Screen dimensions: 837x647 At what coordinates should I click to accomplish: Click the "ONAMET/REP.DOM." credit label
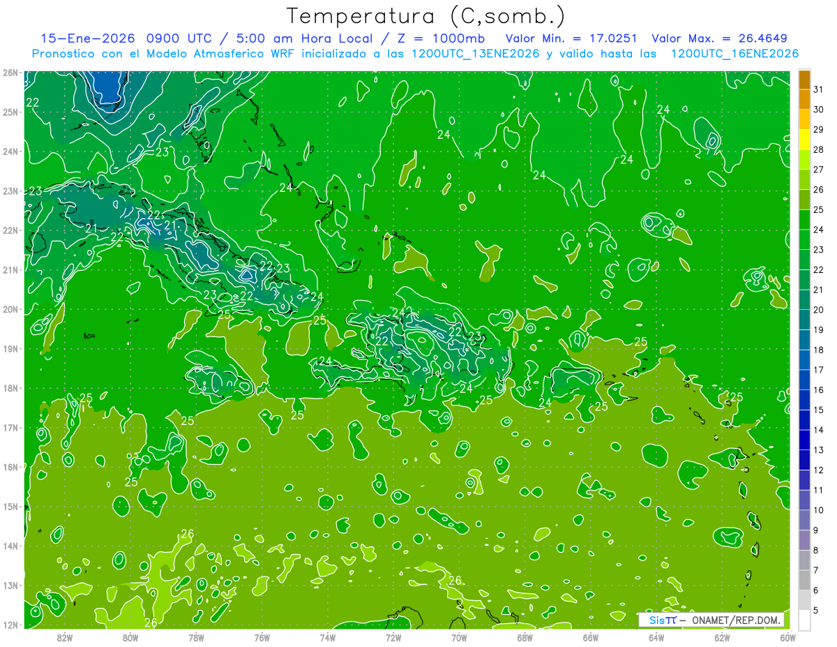[738, 620]
